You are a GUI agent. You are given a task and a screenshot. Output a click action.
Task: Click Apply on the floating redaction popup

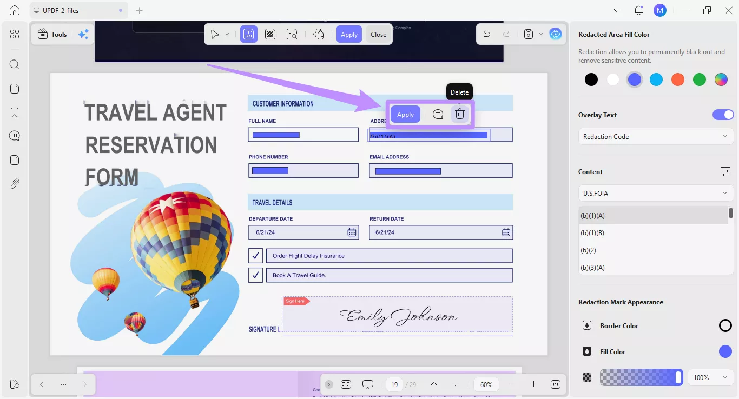405,114
